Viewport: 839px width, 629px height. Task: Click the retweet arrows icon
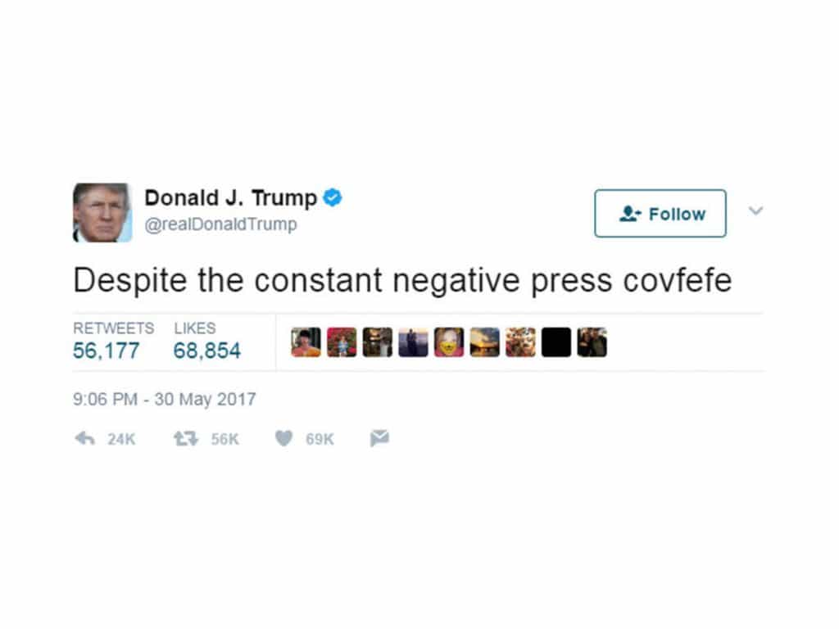point(186,439)
